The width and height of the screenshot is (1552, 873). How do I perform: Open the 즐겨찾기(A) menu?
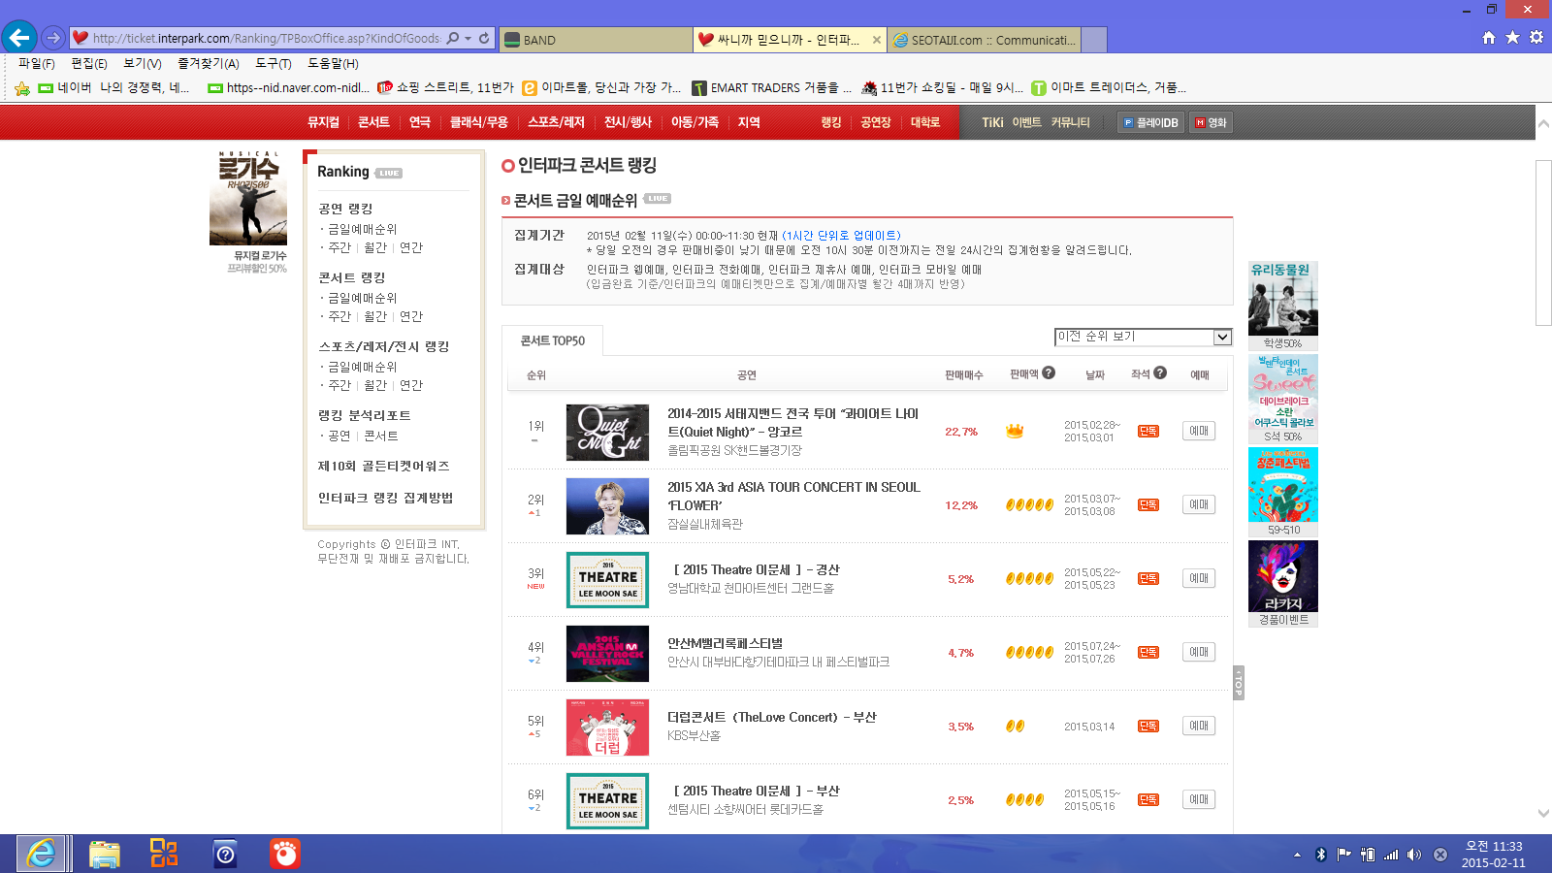point(208,63)
